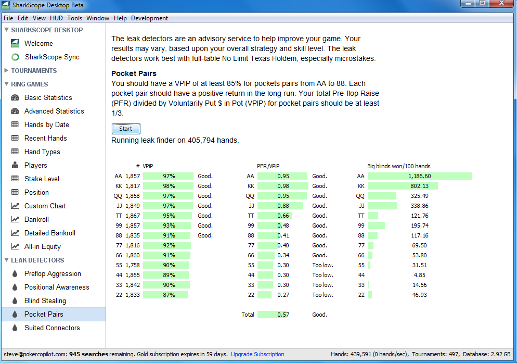This screenshot has height=363, width=517.
Task: Click the QQ 325.49 big blinds value
Action: (x=419, y=196)
